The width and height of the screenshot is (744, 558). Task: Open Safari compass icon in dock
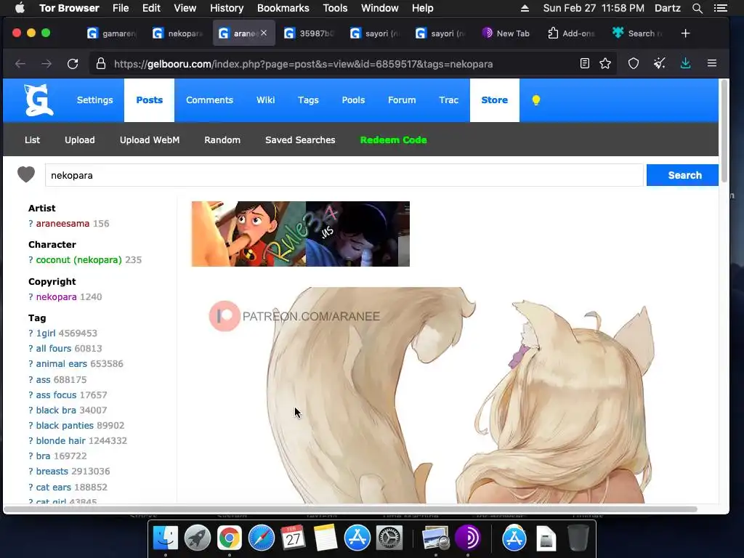pos(262,538)
